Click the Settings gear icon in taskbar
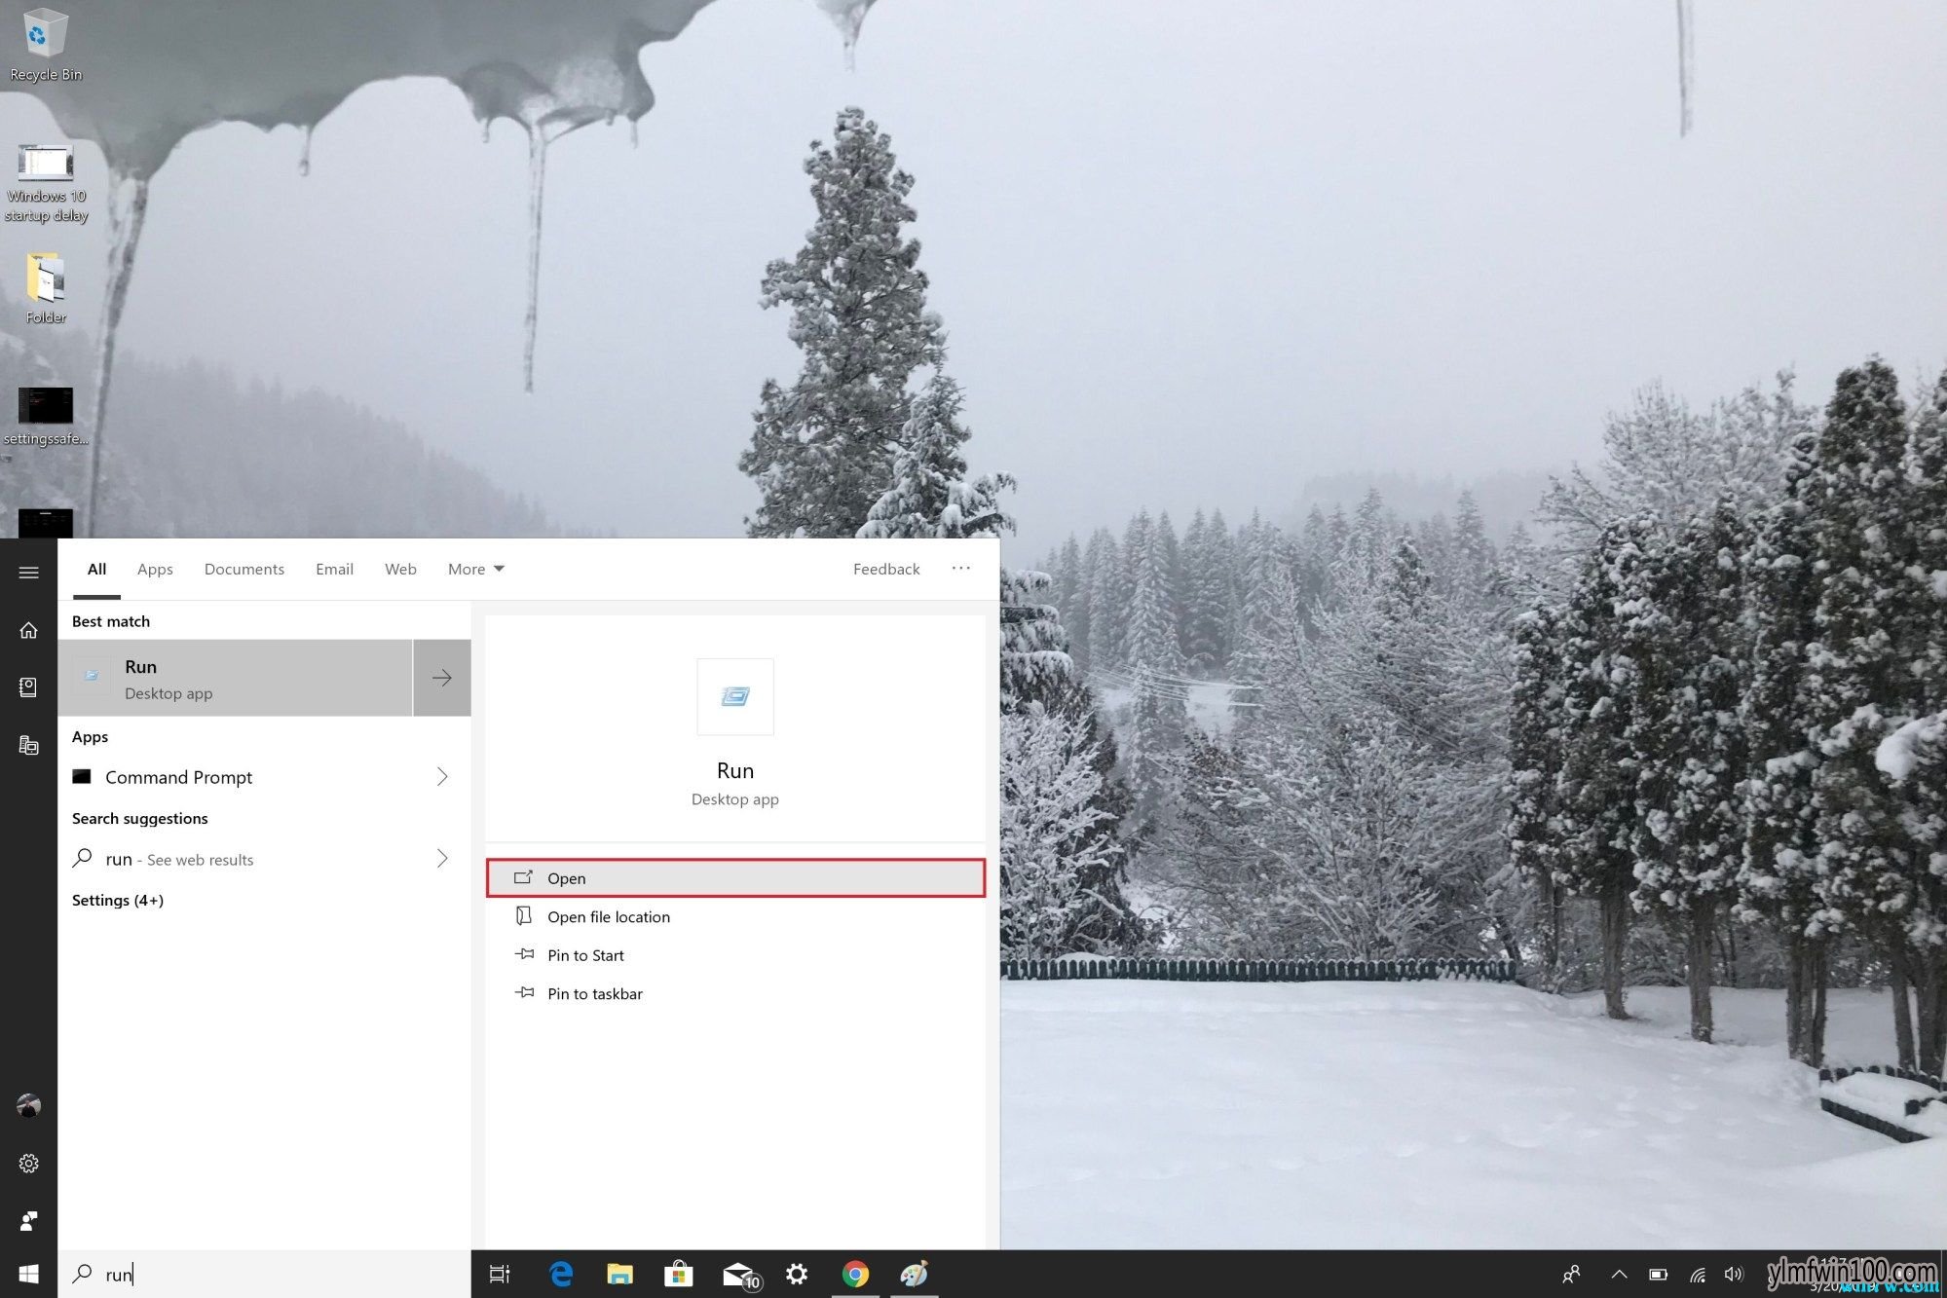Viewport: 1947px width, 1298px height. click(x=797, y=1274)
